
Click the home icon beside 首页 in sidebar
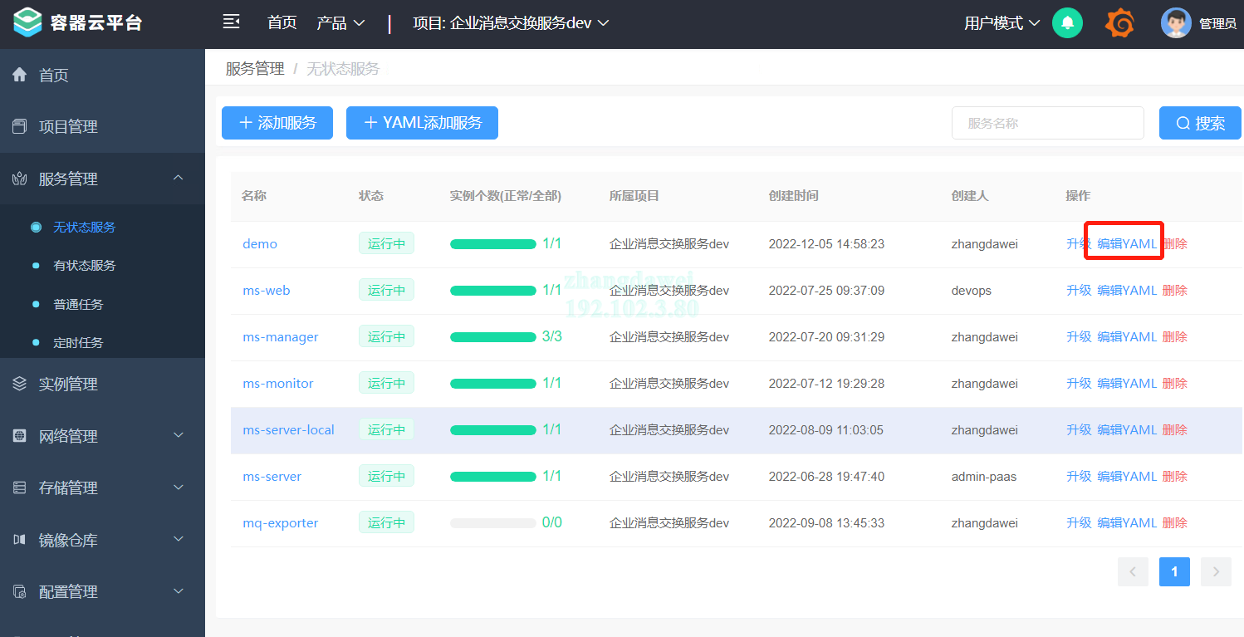20,75
